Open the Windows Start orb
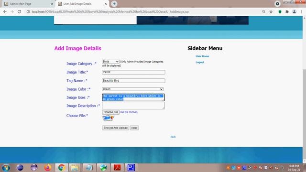 6,168
